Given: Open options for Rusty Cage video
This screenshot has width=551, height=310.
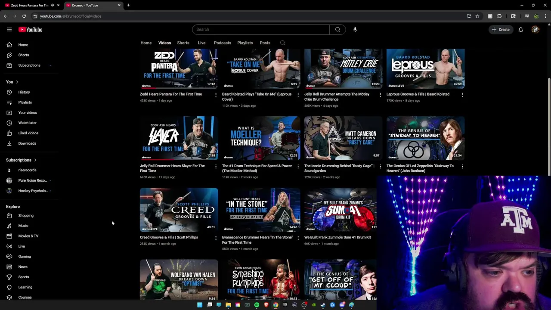Looking at the screenshot, I should pos(380,166).
